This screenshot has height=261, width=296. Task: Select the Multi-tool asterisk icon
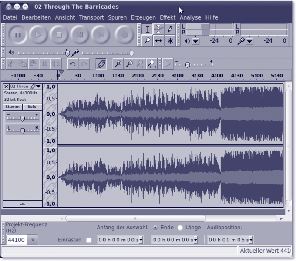coord(170,41)
